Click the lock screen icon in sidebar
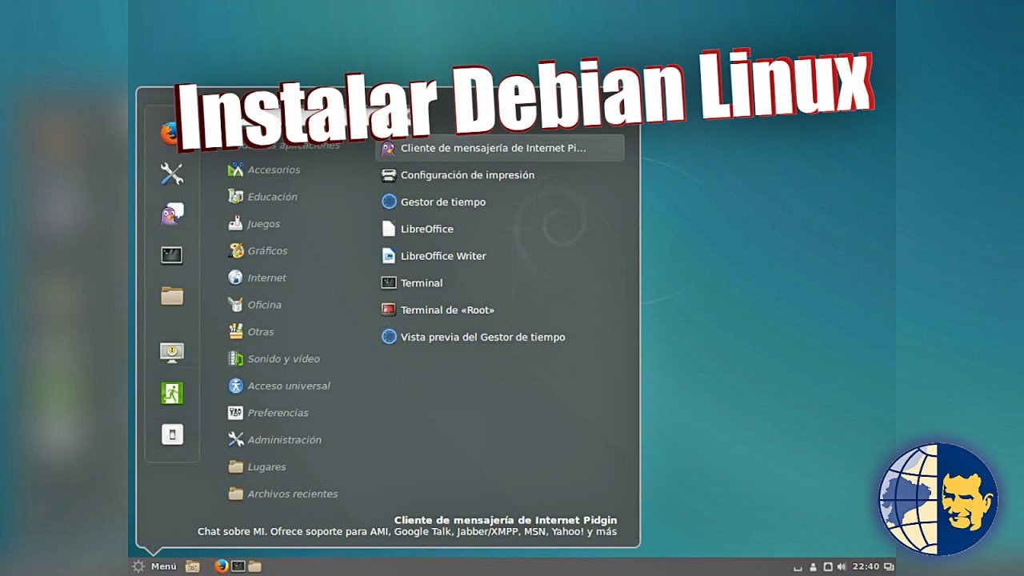The image size is (1024, 576). [x=172, y=353]
